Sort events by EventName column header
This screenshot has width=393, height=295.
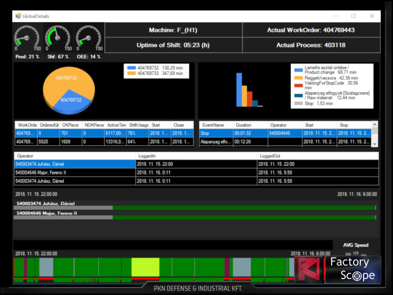click(x=216, y=125)
